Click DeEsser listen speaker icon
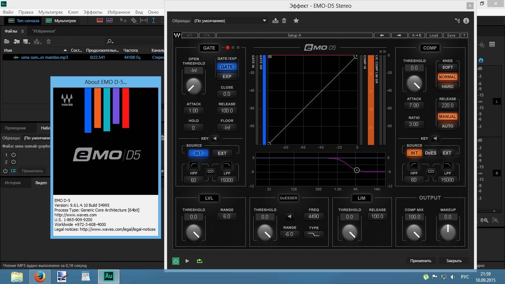The image size is (505, 284). 289,217
